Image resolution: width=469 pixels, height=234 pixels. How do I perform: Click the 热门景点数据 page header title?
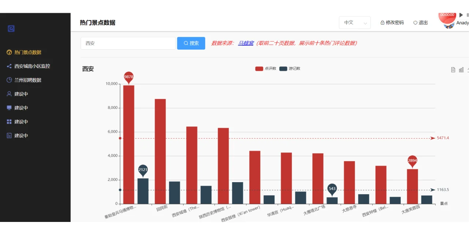(x=97, y=23)
